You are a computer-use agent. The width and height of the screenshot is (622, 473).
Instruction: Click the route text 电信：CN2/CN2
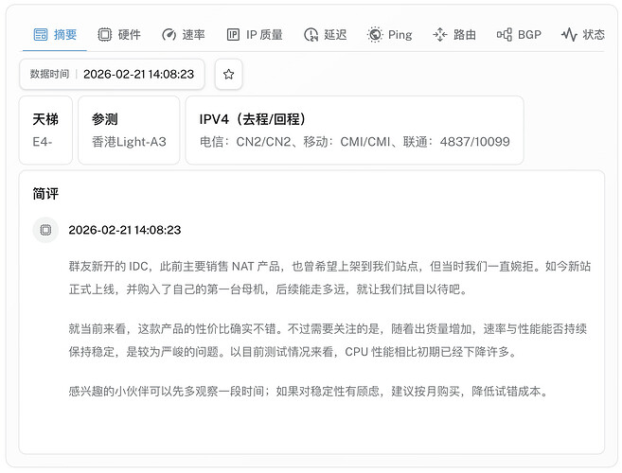(245, 142)
